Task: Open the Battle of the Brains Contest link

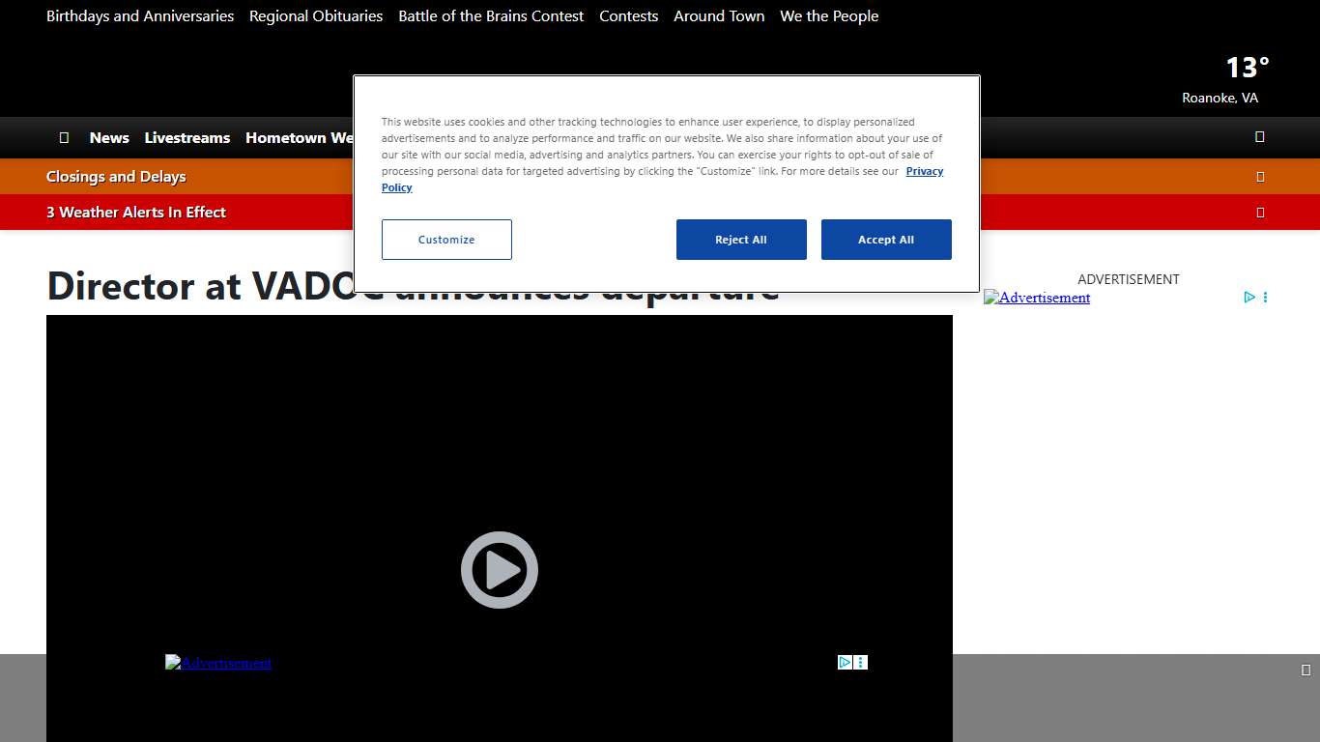Action: tap(491, 16)
